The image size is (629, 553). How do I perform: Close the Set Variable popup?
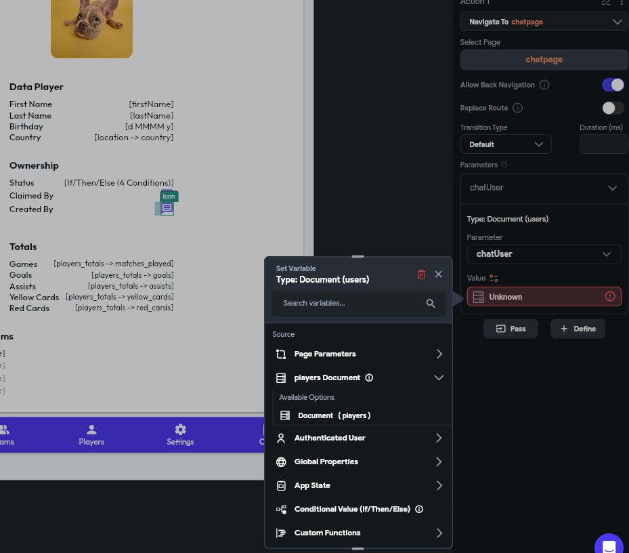coord(439,274)
